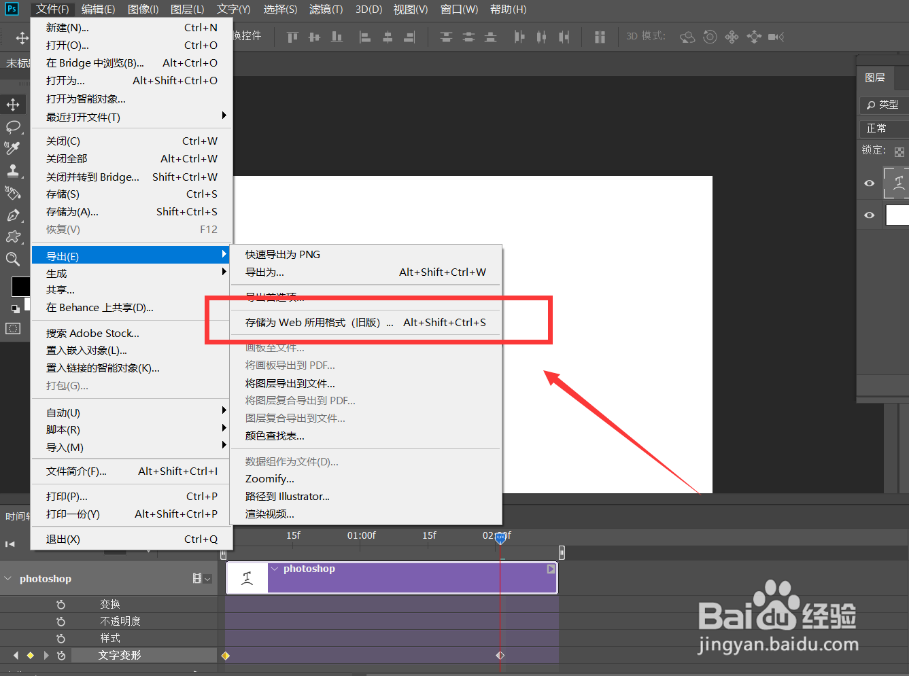This screenshot has height=676, width=909.
Task: Select the Paint Bucket tool
Action: [13, 193]
